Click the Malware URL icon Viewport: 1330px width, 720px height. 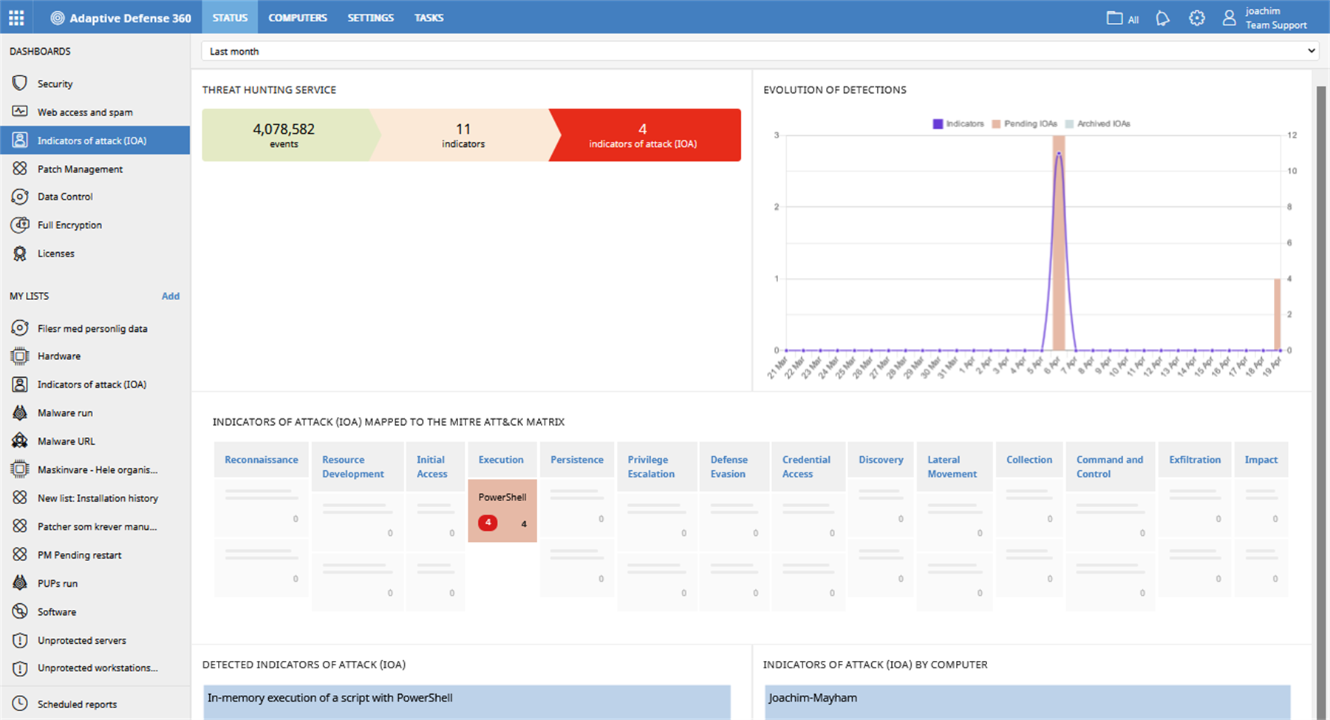click(x=20, y=441)
